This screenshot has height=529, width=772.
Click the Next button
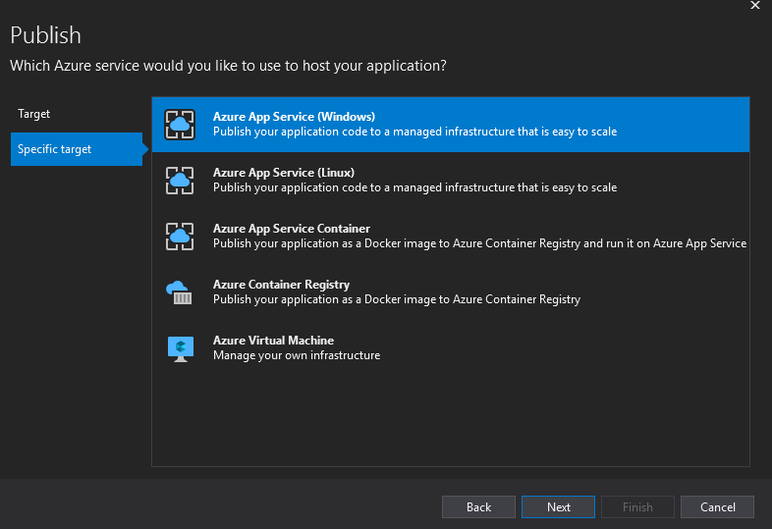pos(559,506)
